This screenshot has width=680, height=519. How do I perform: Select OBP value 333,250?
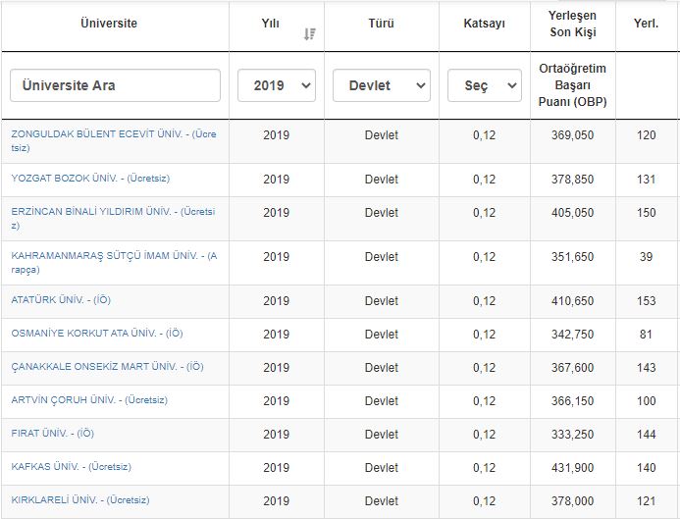[572, 434]
